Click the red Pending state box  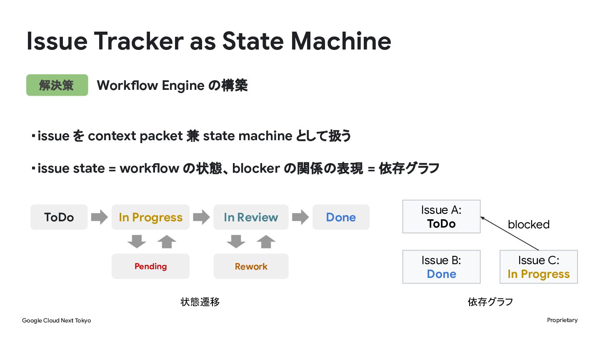pyautogui.click(x=150, y=266)
